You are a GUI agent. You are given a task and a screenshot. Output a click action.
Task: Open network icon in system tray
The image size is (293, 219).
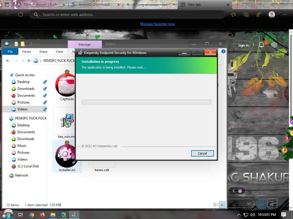pos(246,214)
